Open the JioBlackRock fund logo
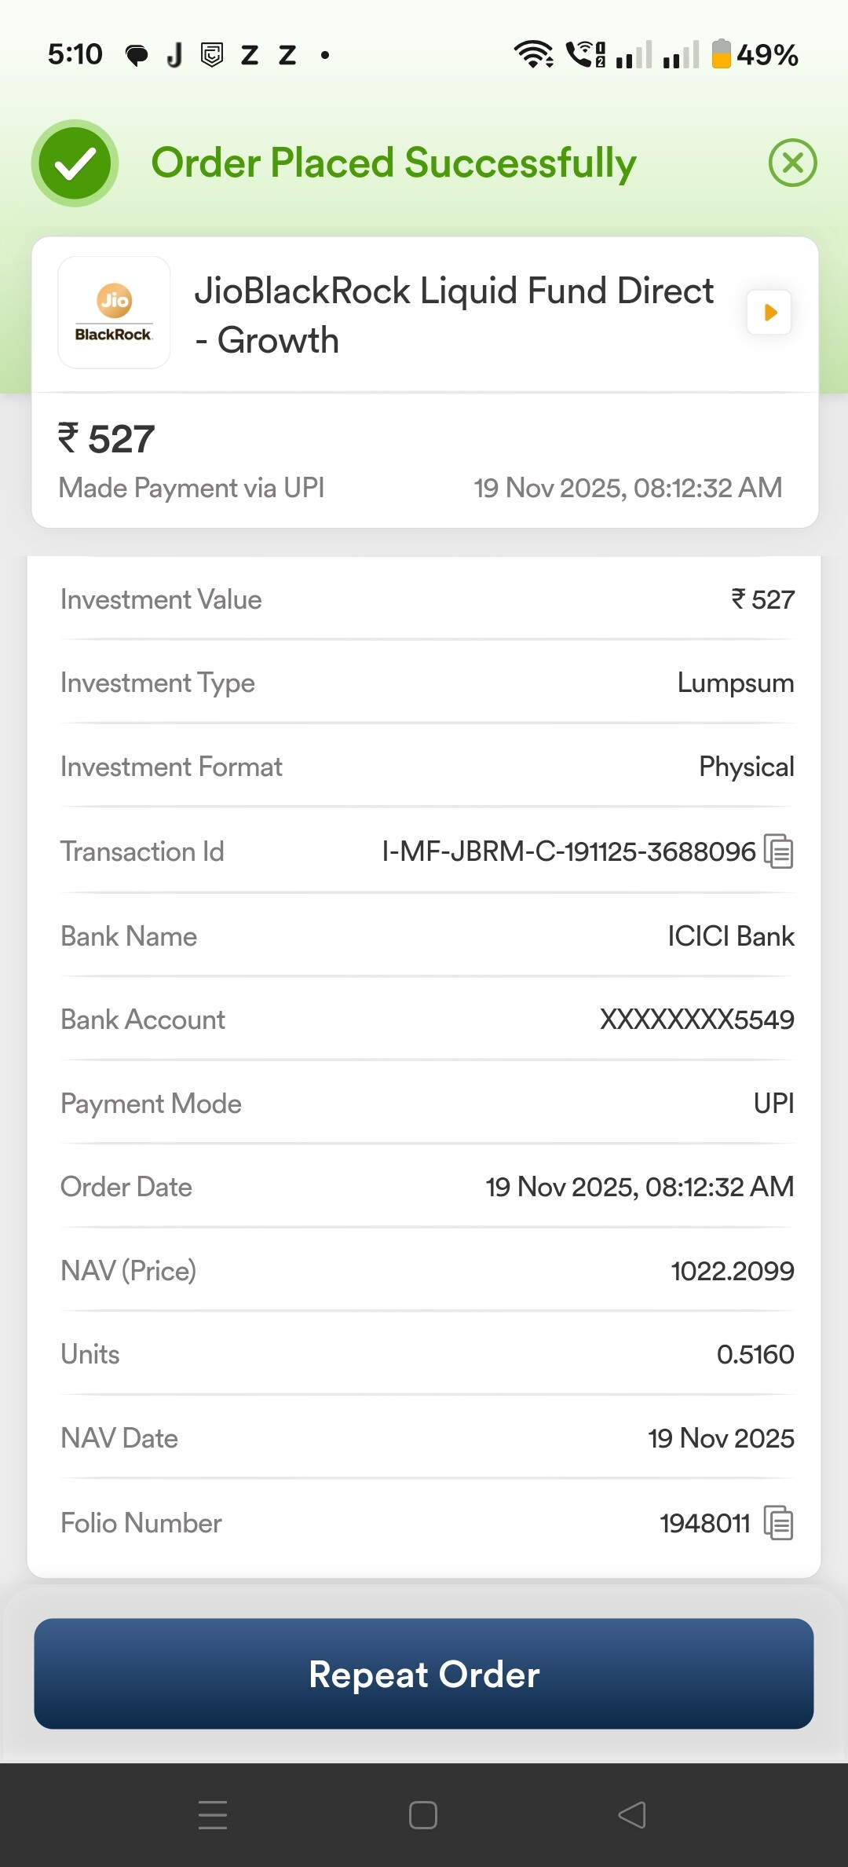 click(x=115, y=313)
